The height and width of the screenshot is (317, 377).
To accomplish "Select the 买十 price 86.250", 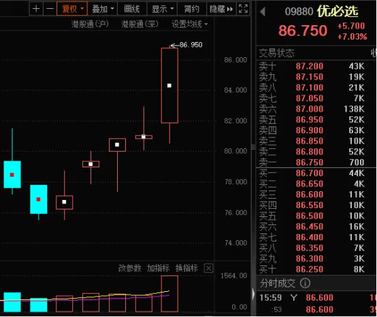I will (x=310, y=269).
